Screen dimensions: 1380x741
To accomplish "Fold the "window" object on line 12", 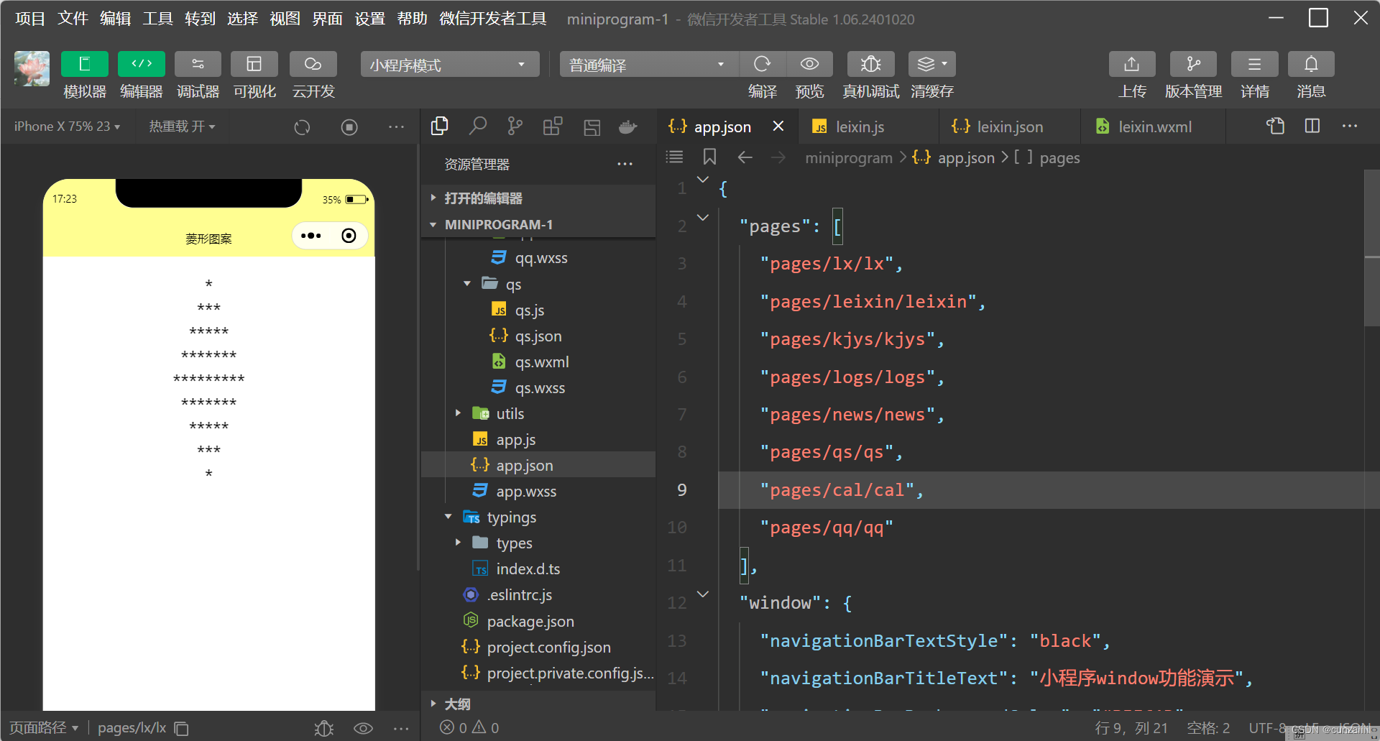I will tap(703, 594).
